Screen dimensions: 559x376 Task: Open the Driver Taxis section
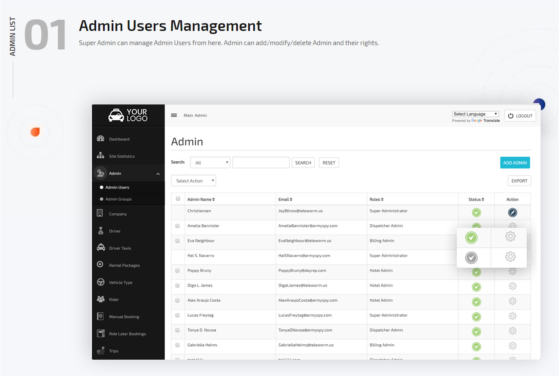(x=121, y=248)
